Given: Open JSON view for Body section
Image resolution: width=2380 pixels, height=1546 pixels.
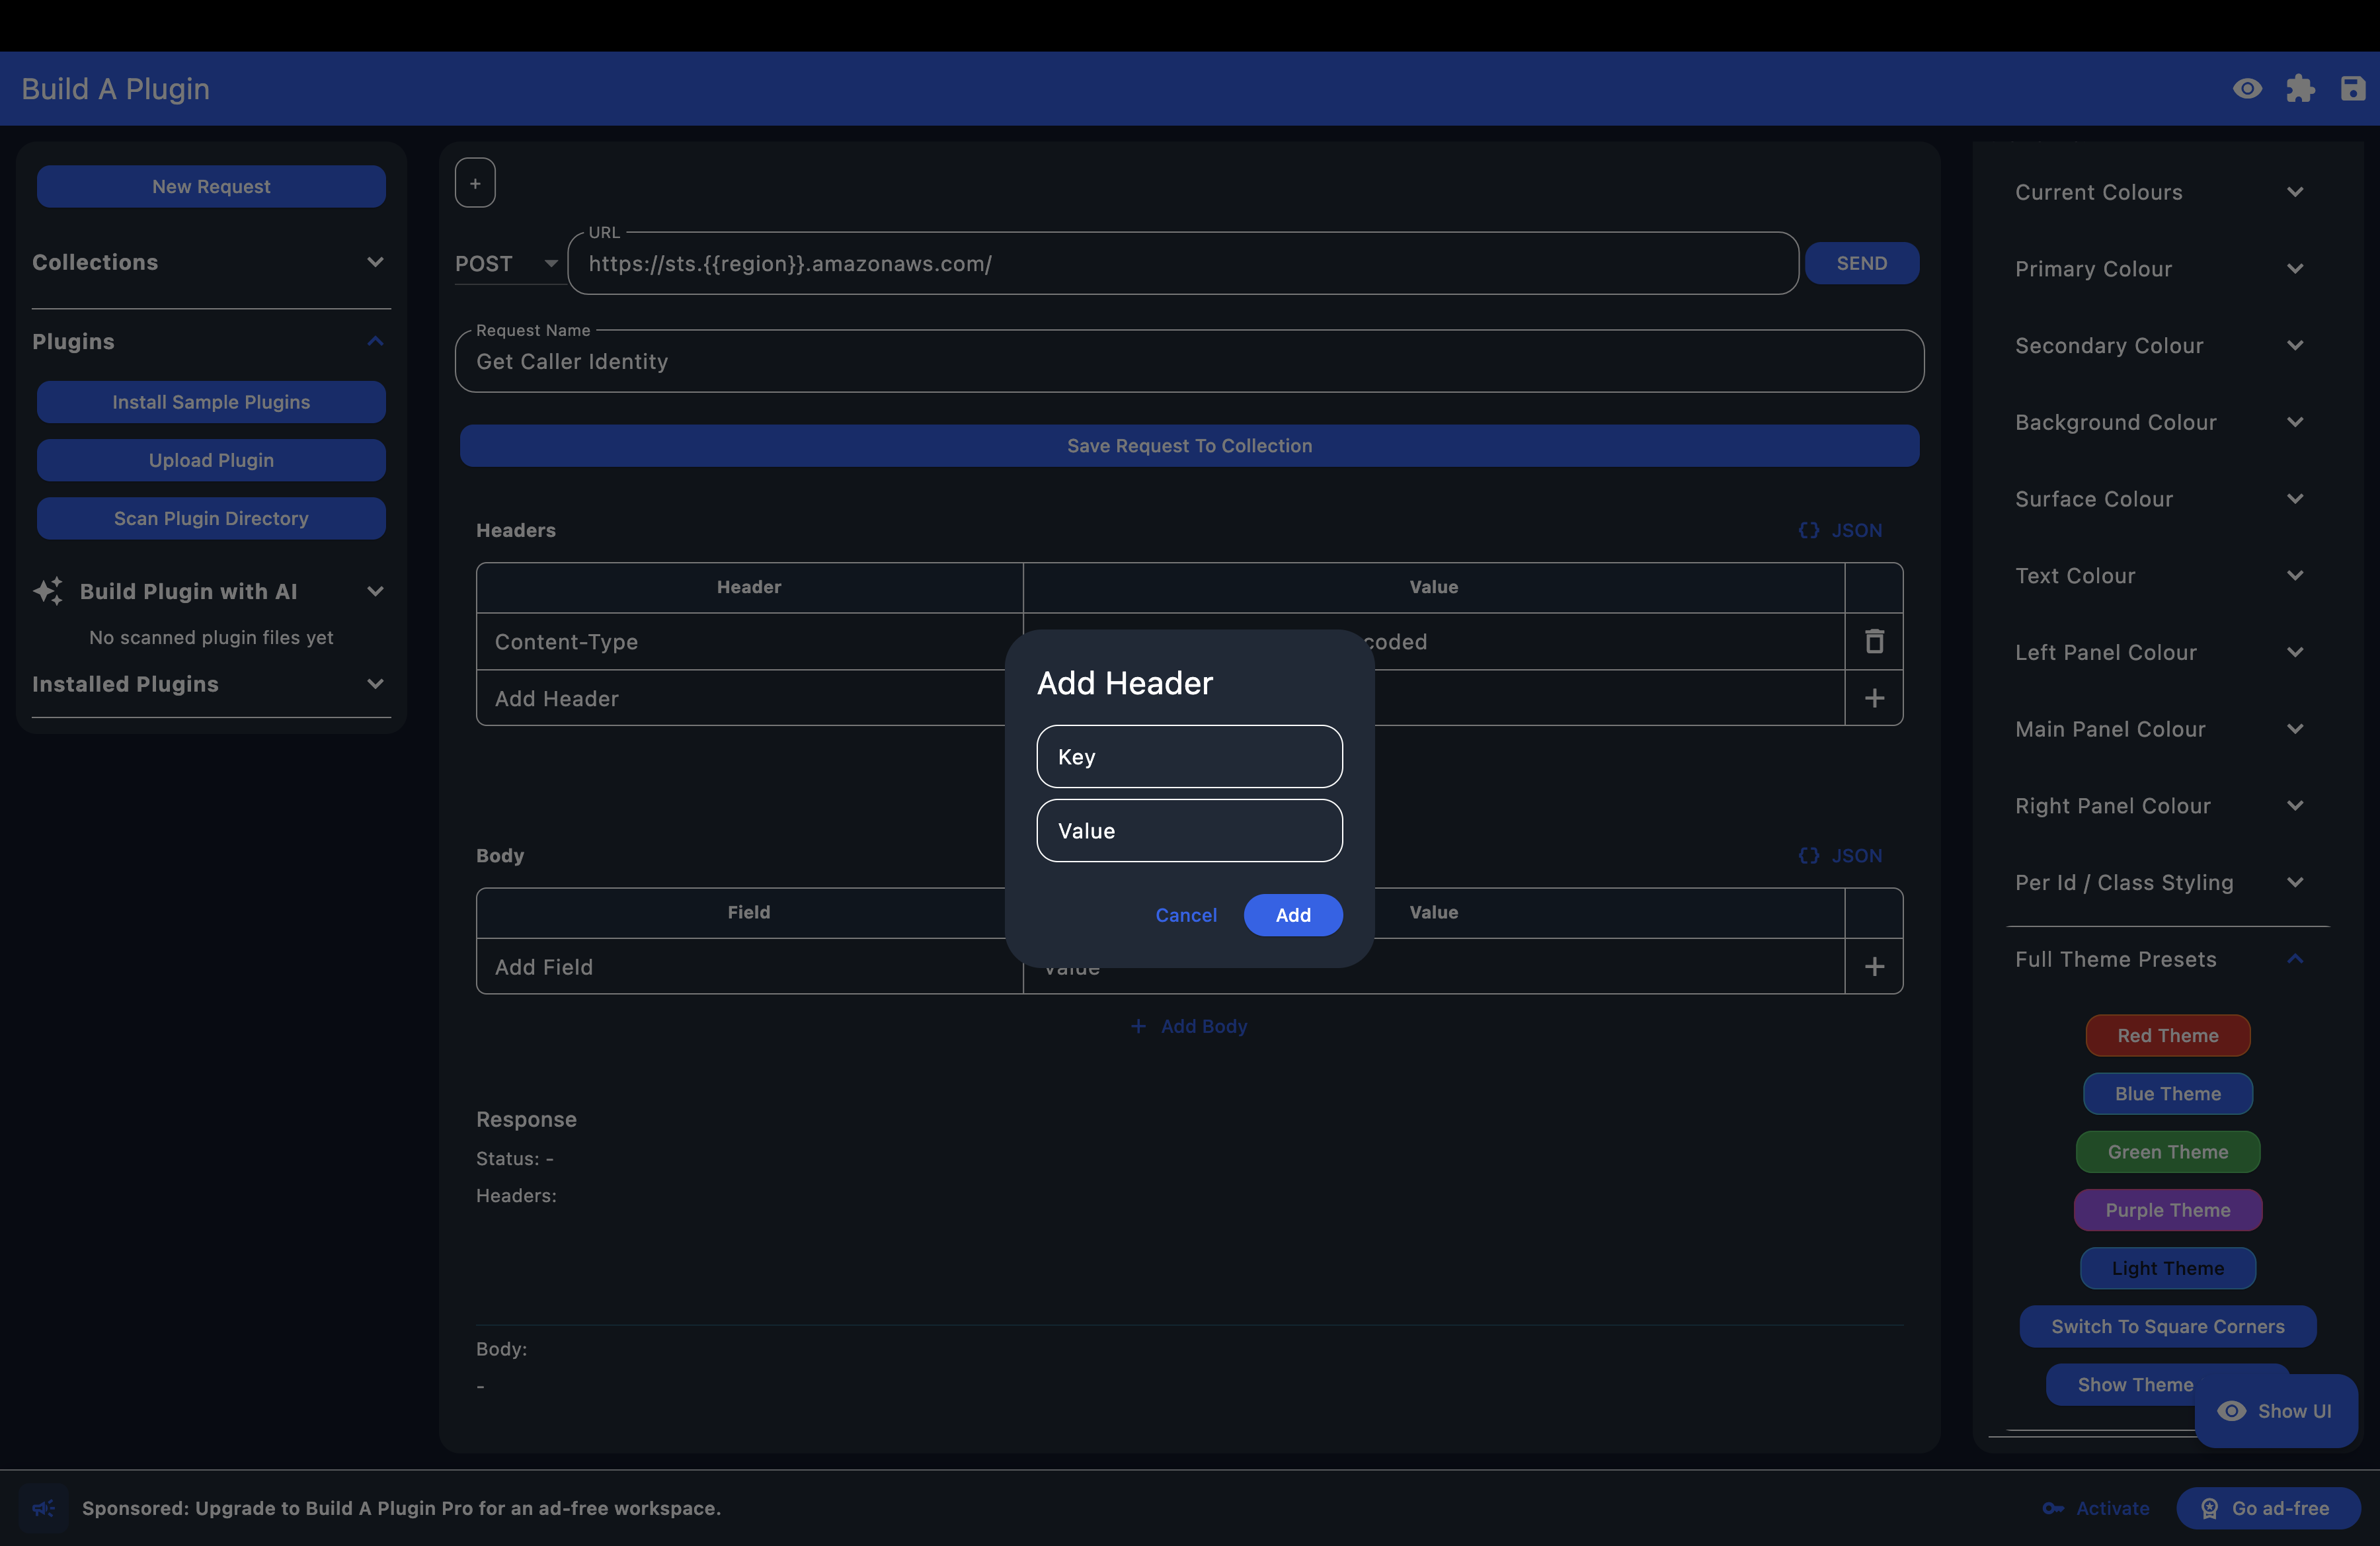Looking at the screenshot, I should coord(1840,855).
